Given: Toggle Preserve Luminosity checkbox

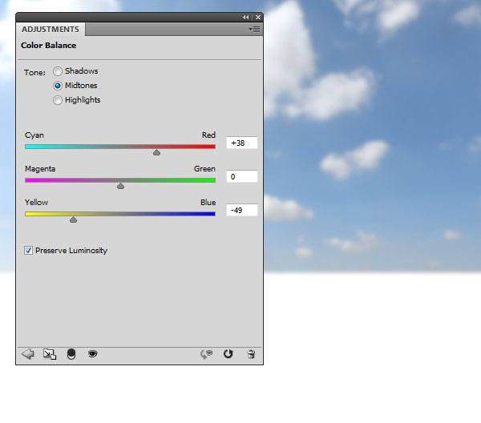Looking at the screenshot, I should pyautogui.click(x=28, y=251).
